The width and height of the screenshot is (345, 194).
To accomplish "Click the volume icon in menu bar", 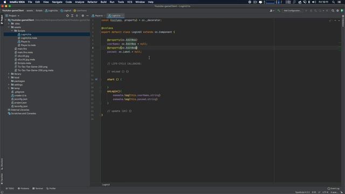I will (x=314, y=2).
